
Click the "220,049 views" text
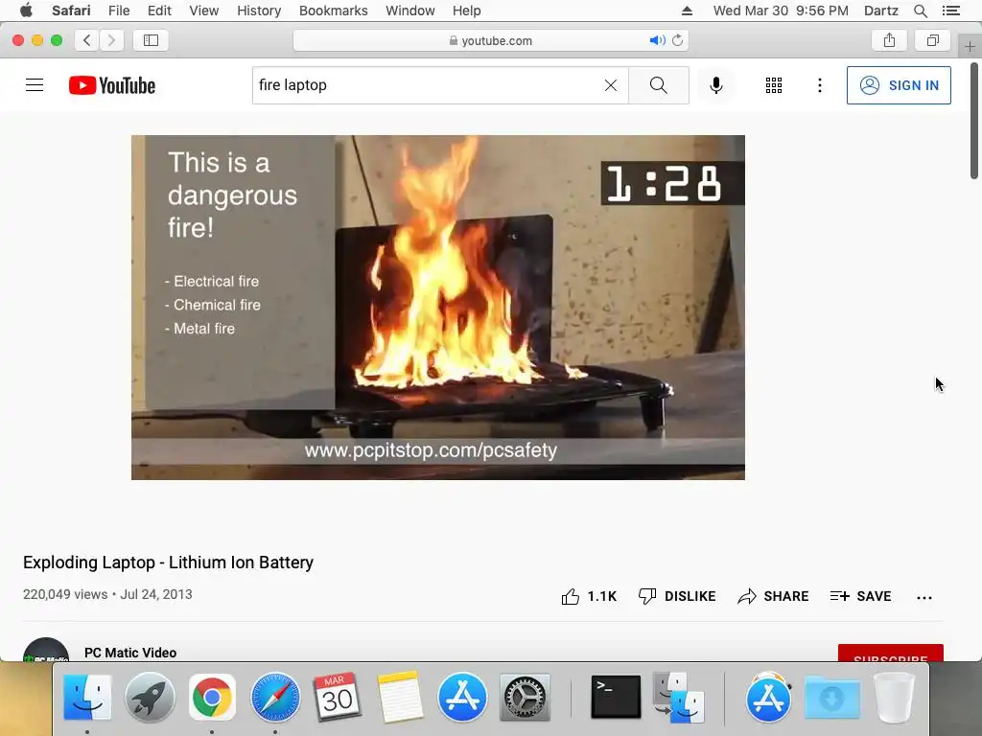point(65,594)
